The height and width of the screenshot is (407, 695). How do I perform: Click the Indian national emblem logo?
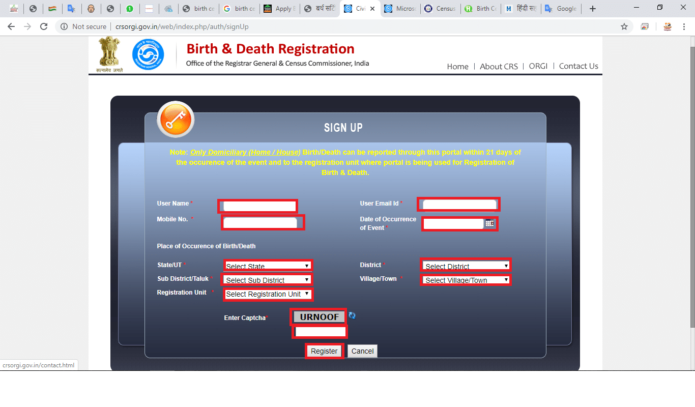[x=109, y=54]
